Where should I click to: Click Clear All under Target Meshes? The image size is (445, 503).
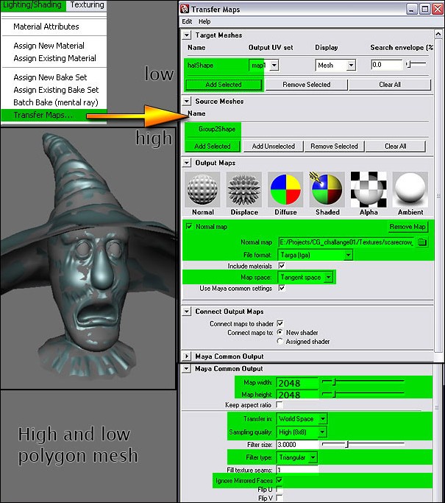390,85
